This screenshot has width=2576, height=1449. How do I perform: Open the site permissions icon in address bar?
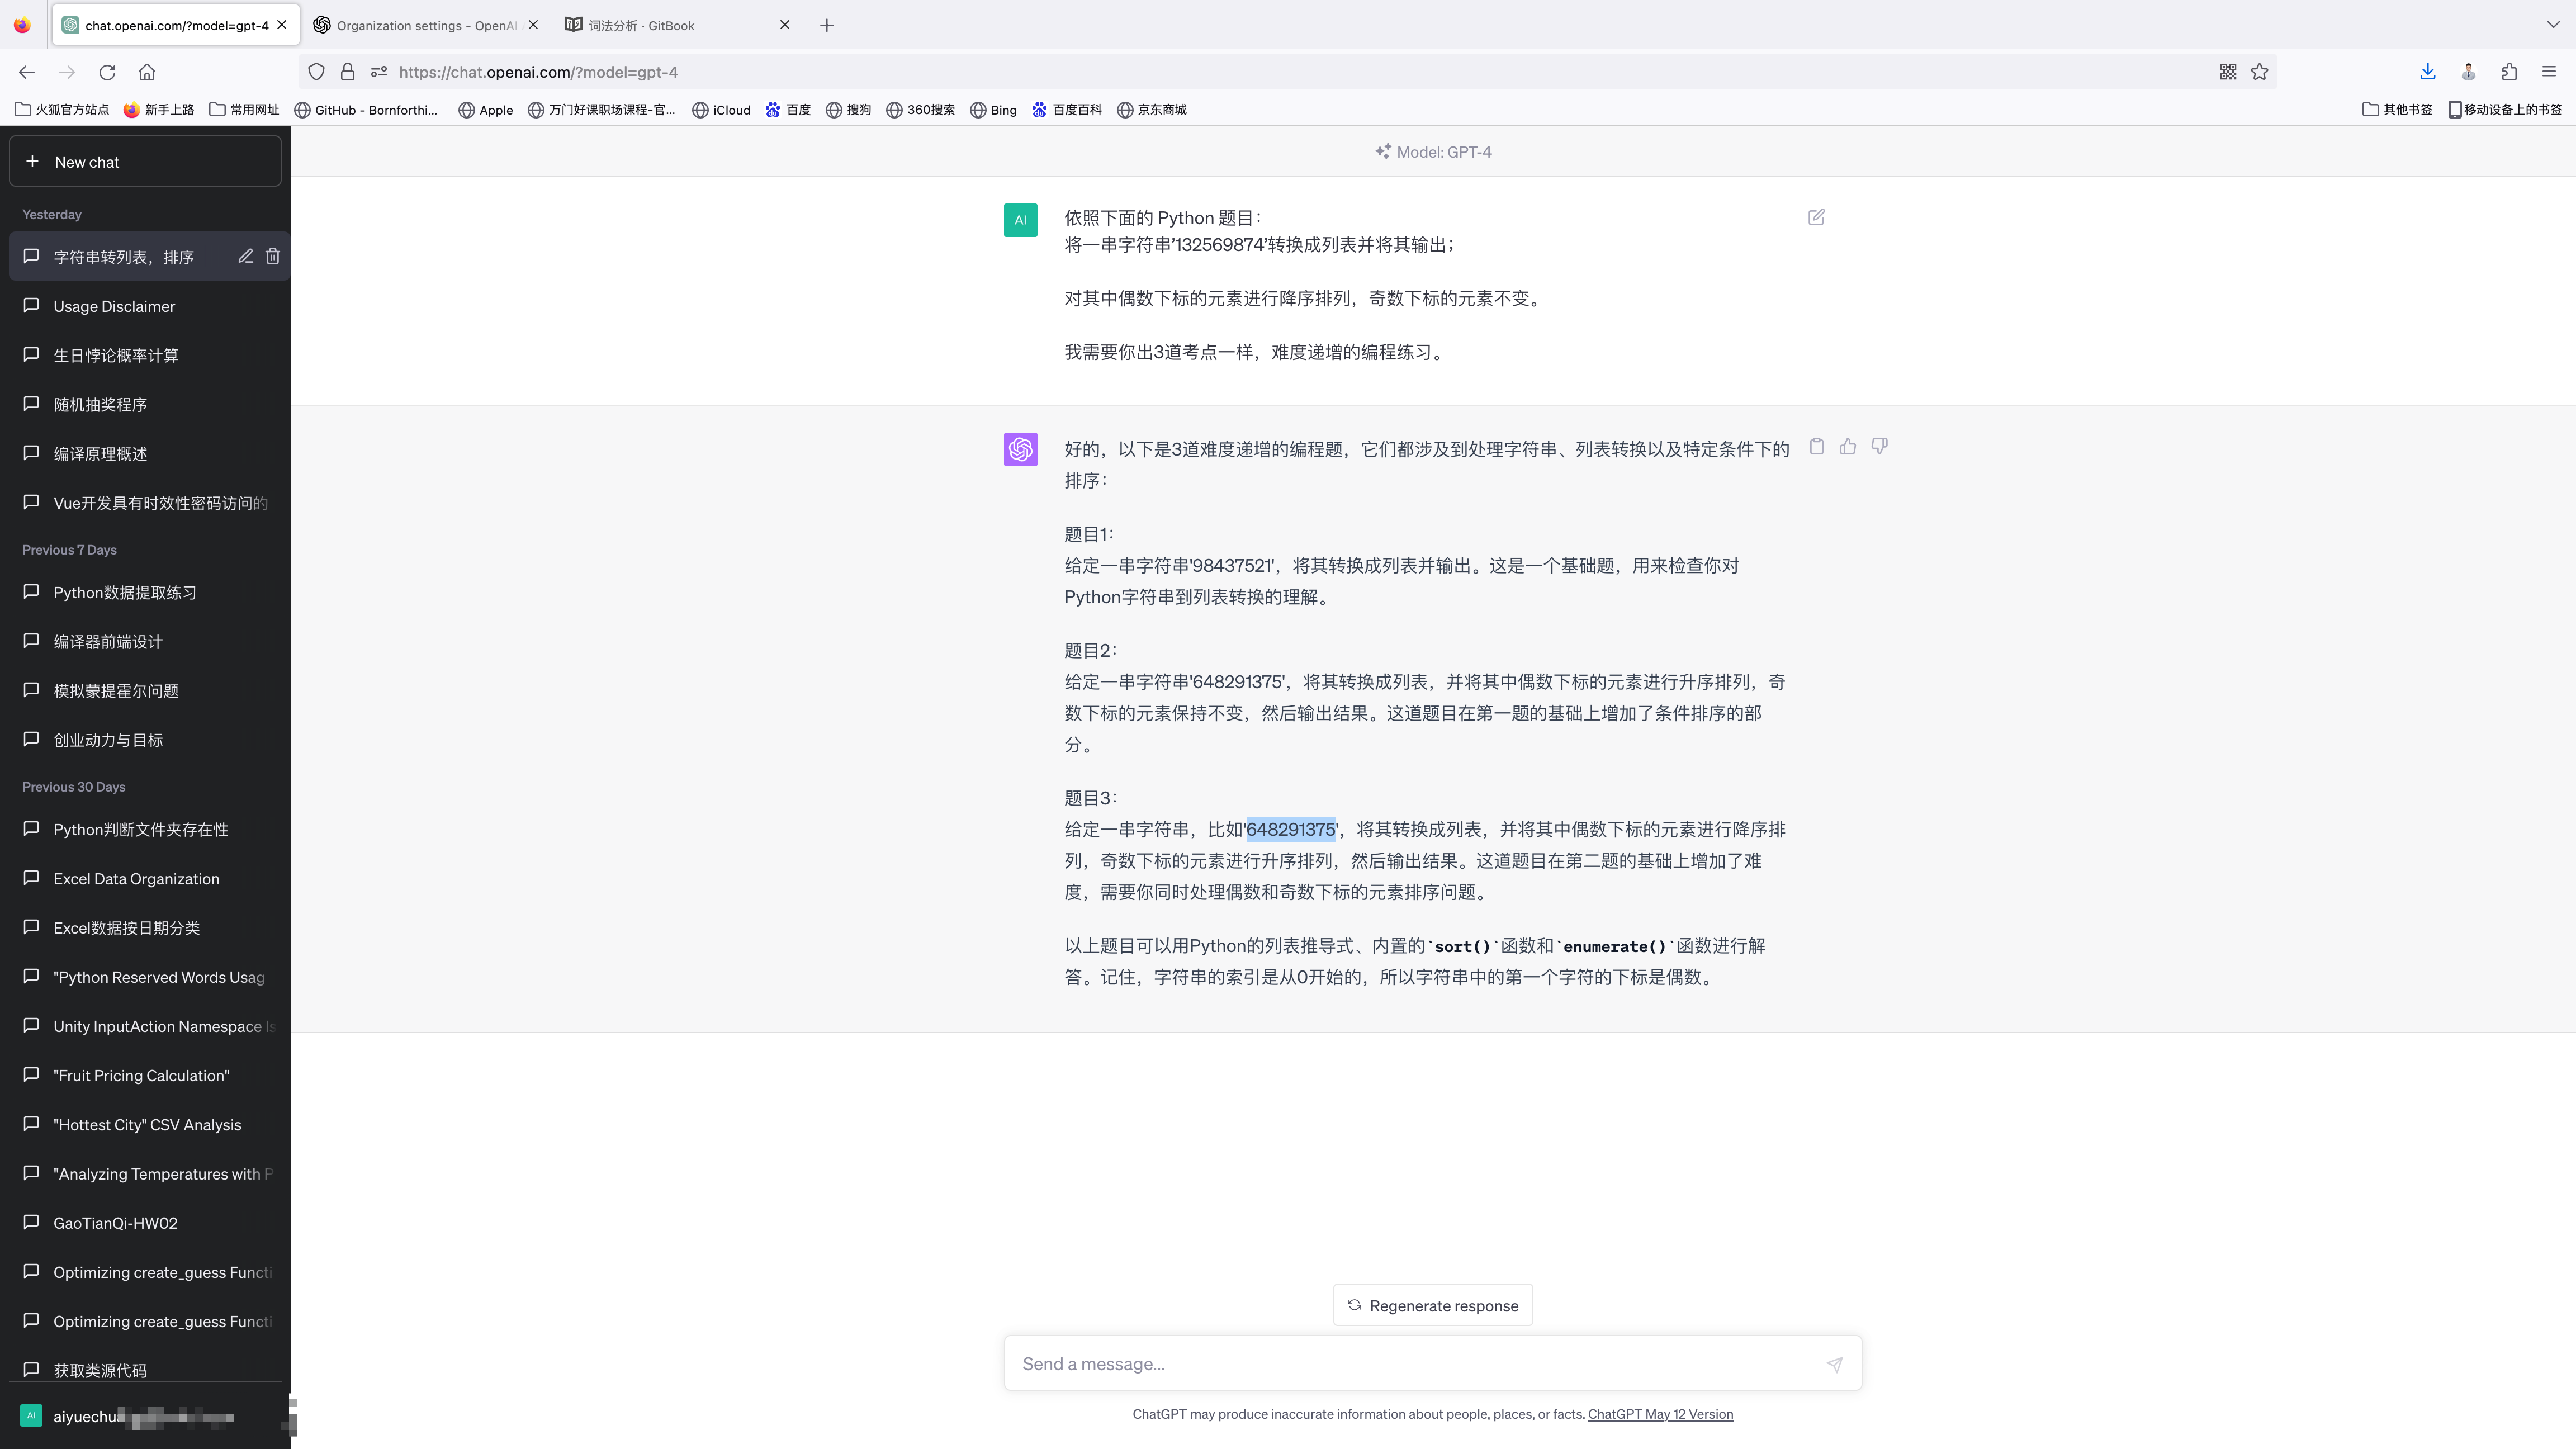[378, 72]
